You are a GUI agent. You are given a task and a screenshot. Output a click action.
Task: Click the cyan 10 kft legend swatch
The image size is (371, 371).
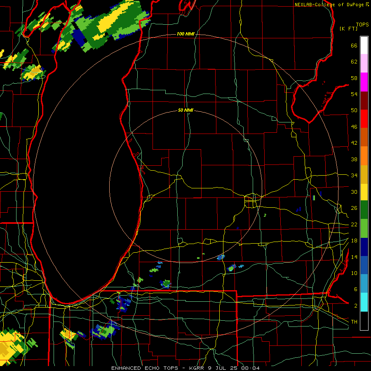(x=364, y=302)
